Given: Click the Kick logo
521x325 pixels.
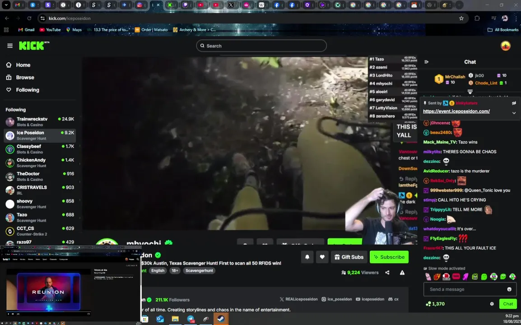Looking at the screenshot, I should pyautogui.click(x=33, y=46).
